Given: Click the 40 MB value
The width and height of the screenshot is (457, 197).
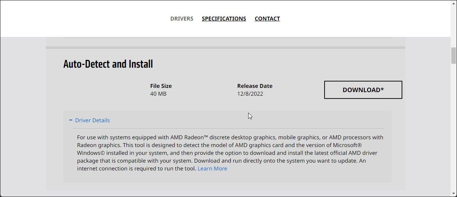Looking at the screenshot, I should click(x=158, y=94).
